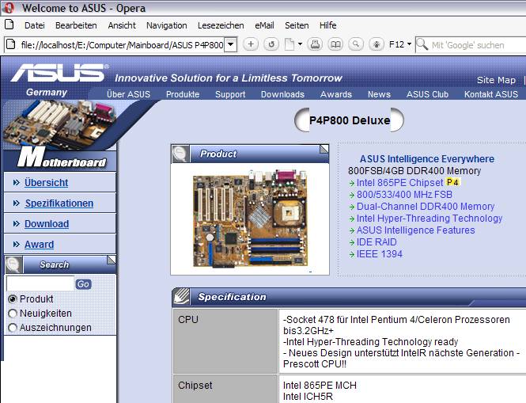Open the Produkte nav item
The height and width of the screenshot is (403, 526).
[183, 94]
